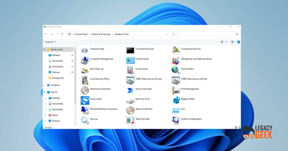Go up one folder level
This screenshot has width=288, height=151.
point(62,34)
